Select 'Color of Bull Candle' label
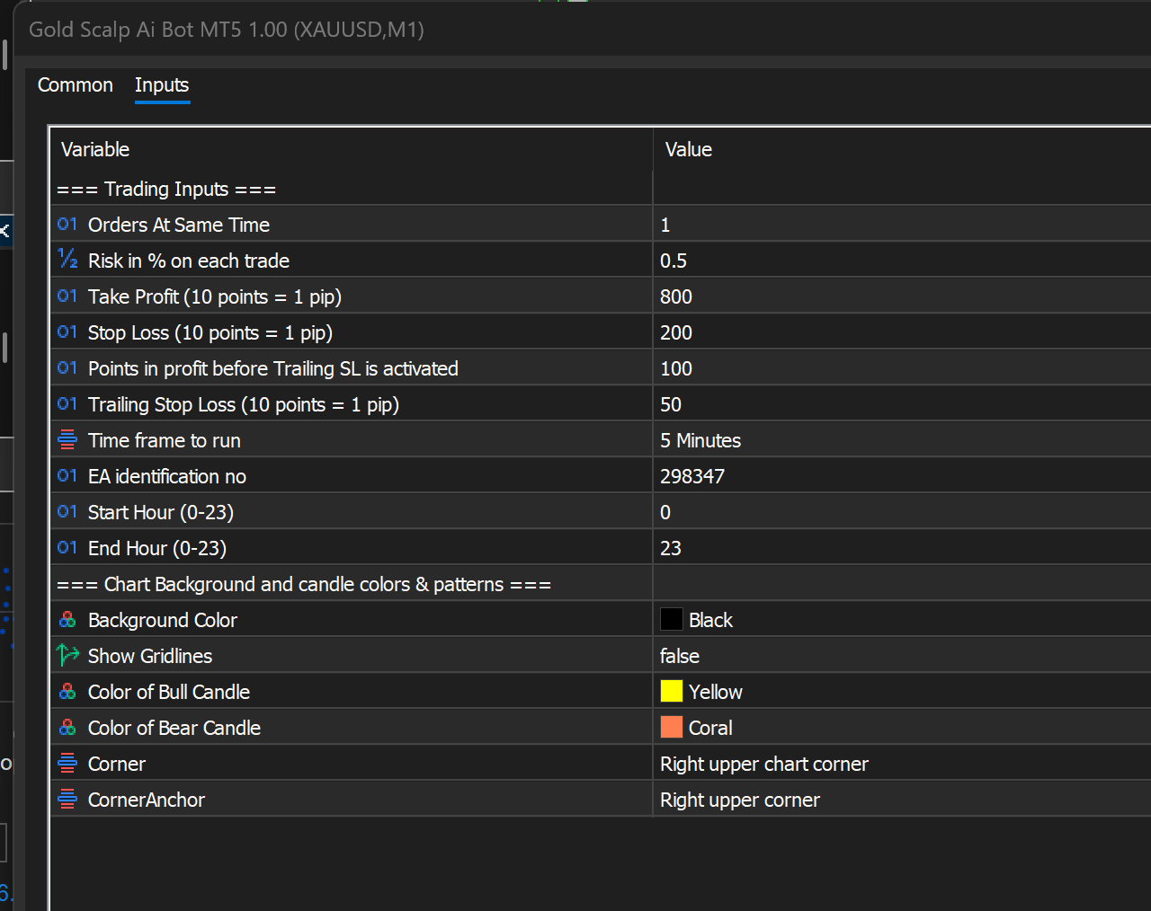Image resolution: width=1151 pixels, height=911 pixels. (169, 692)
